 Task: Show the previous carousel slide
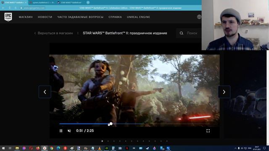[x=45, y=92]
